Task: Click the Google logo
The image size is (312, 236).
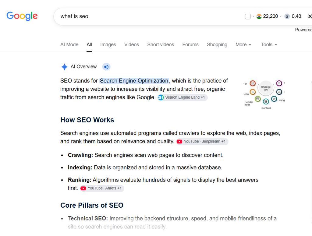Action: 22,16
